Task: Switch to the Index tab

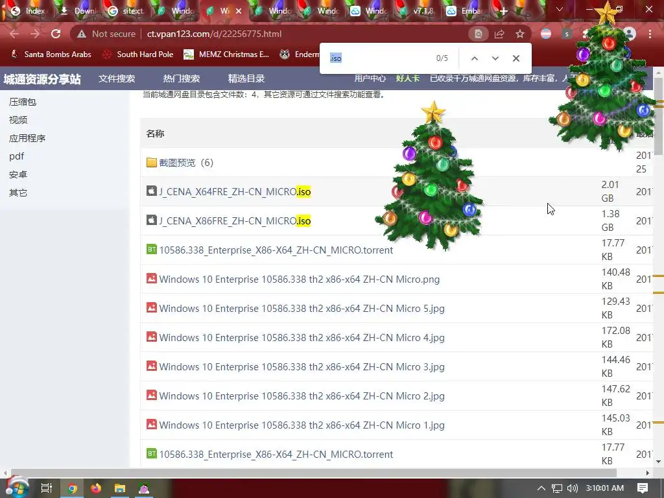Action: (x=29, y=11)
